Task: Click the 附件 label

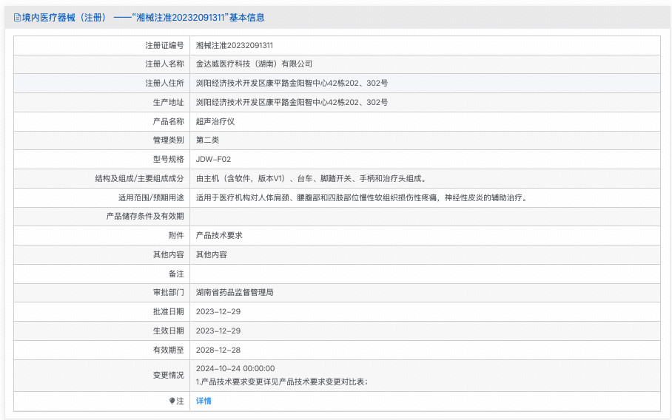Action: (176, 235)
